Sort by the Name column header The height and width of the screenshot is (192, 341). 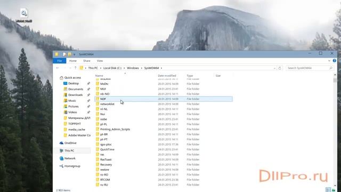point(99,76)
